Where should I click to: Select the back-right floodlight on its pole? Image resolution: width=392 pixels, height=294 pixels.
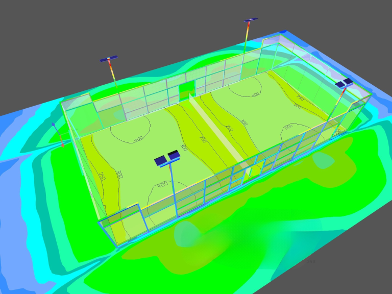pyautogui.click(x=251, y=20)
